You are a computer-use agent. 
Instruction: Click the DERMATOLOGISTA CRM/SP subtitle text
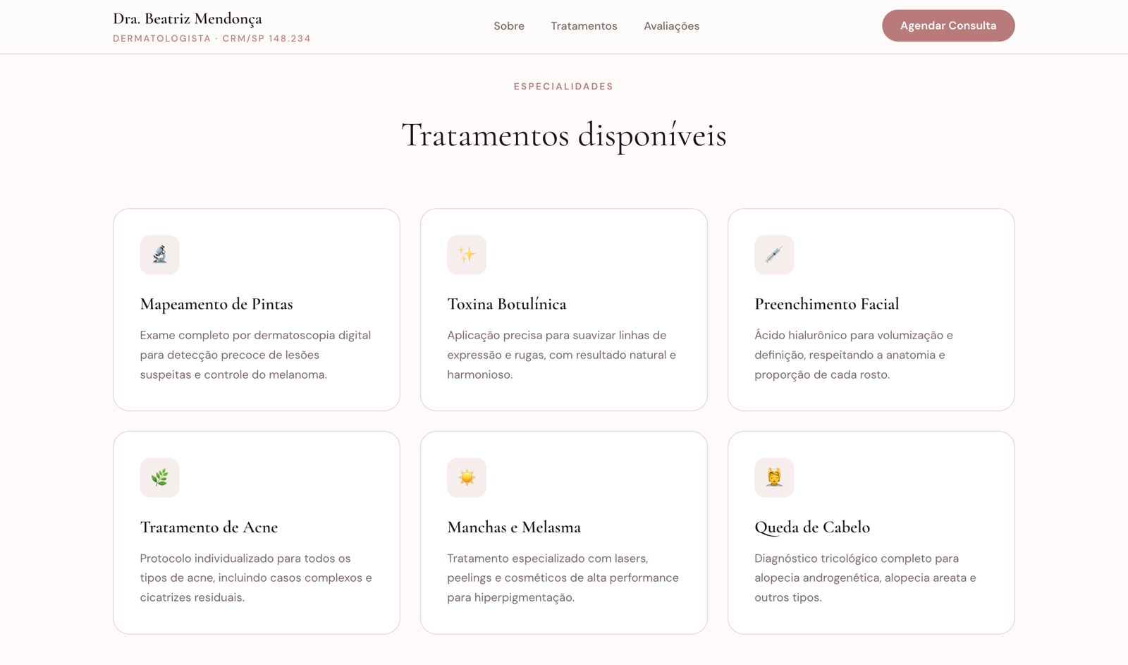coord(211,39)
